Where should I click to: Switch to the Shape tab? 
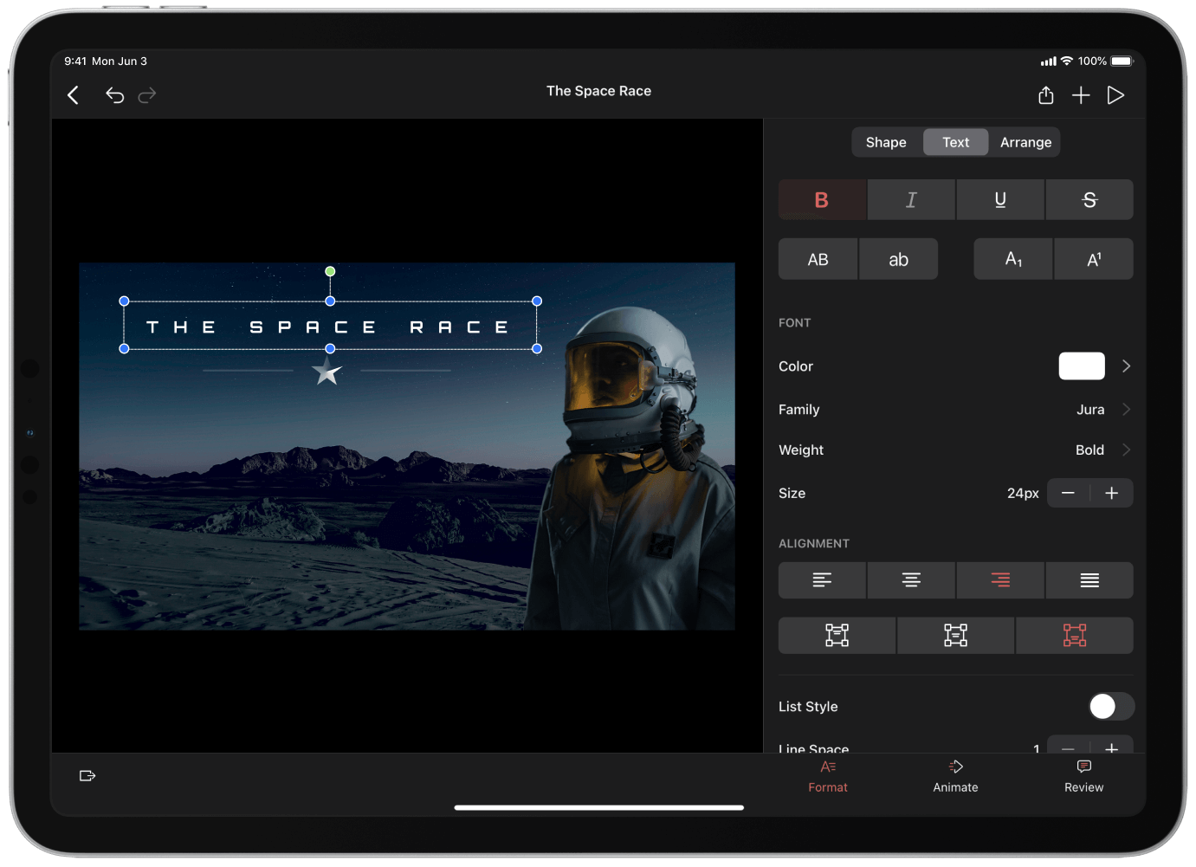[x=886, y=142]
